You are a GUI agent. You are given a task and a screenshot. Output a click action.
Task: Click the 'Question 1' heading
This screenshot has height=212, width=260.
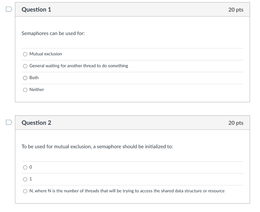pos(36,10)
